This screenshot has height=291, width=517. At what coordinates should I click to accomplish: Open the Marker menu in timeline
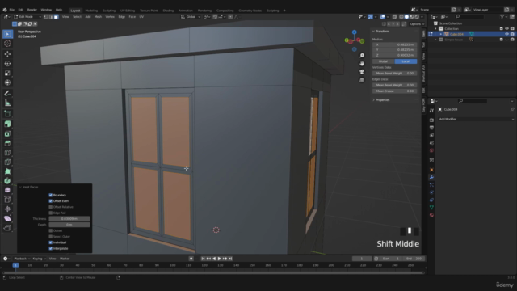point(65,259)
